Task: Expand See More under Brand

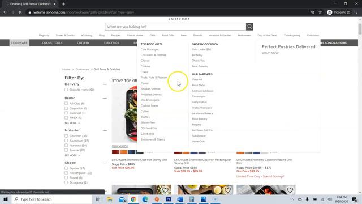Action: 72,123
